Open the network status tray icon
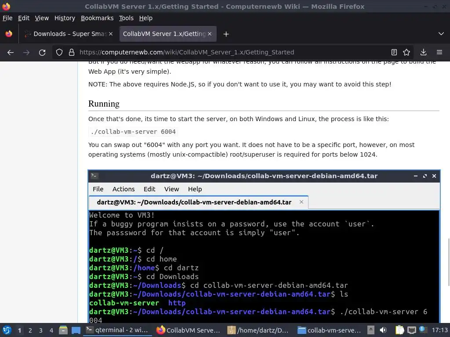This screenshot has height=337, width=450. (411, 330)
